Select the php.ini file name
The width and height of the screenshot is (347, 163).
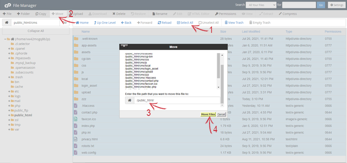click(x=86, y=133)
